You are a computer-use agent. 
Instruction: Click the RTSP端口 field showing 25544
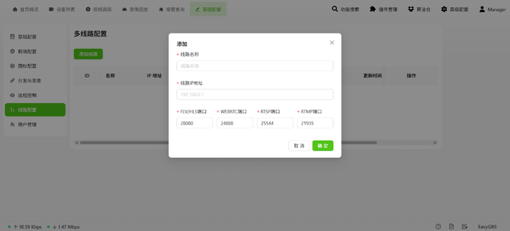point(275,123)
